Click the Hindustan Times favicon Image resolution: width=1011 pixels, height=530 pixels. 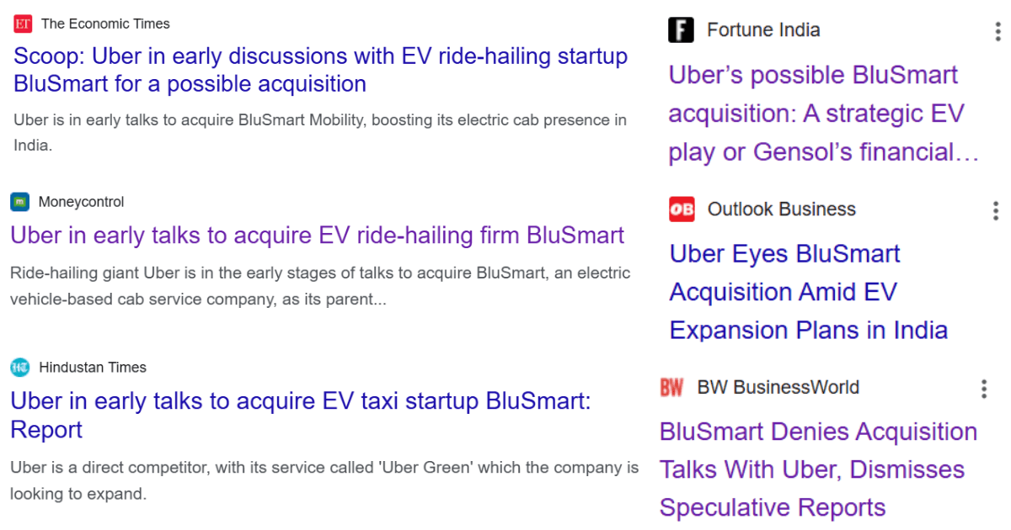[19, 368]
